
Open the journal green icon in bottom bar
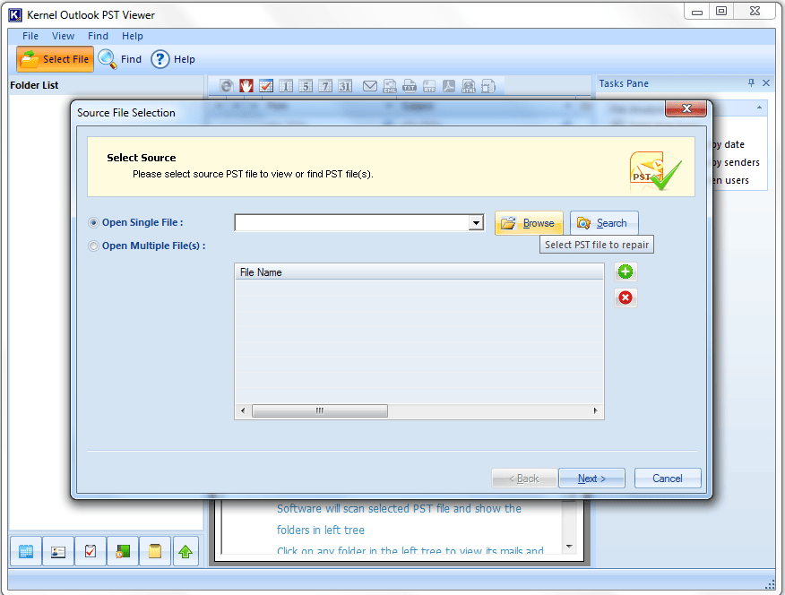[123, 551]
